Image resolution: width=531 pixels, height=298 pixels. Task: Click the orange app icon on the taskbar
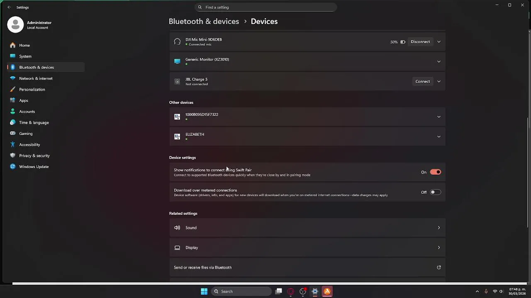click(327, 291)
